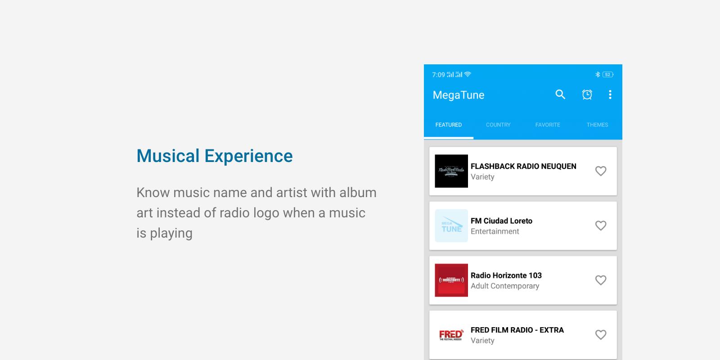This screenshot has width=720, height=360.
Task: Tap the Wi-Fi status bar icon
Action: pyautogui.click(x=468, y=74)
